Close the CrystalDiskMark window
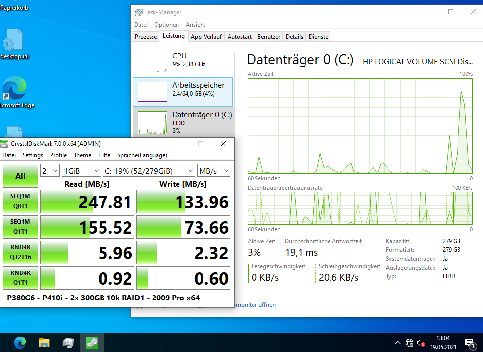Viewport: 483px width, 352px height. tap(223, 144)
